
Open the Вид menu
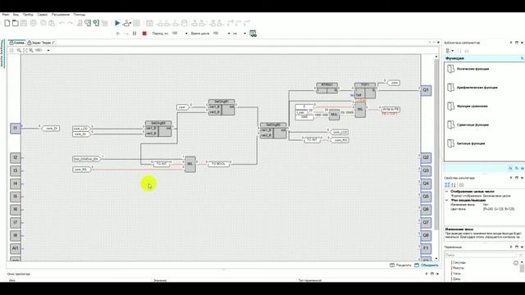coord(16,15)
